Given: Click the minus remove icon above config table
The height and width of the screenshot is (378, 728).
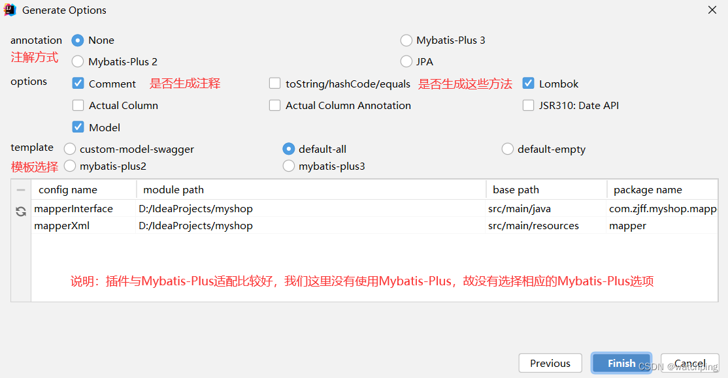Looking at the screenshot, I should pyautogui.click(x=21, y=190).
